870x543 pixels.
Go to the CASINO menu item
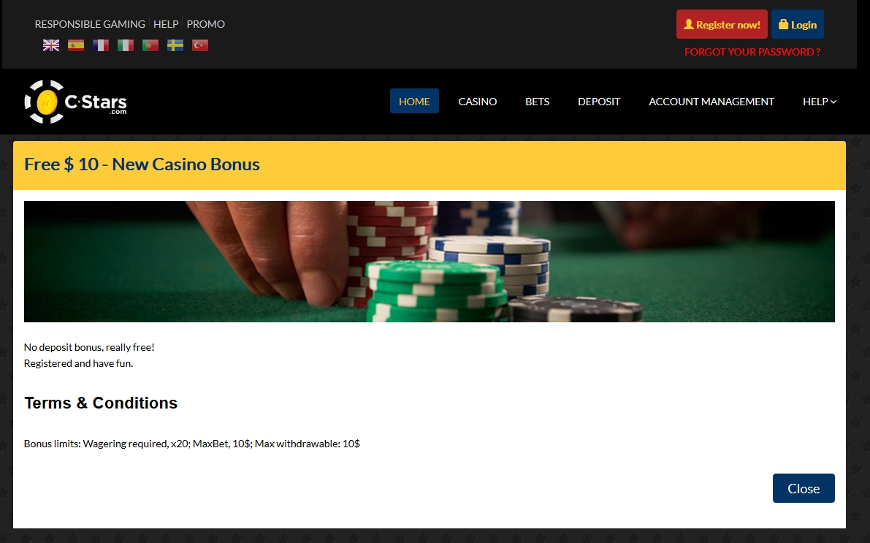point(478,102)
